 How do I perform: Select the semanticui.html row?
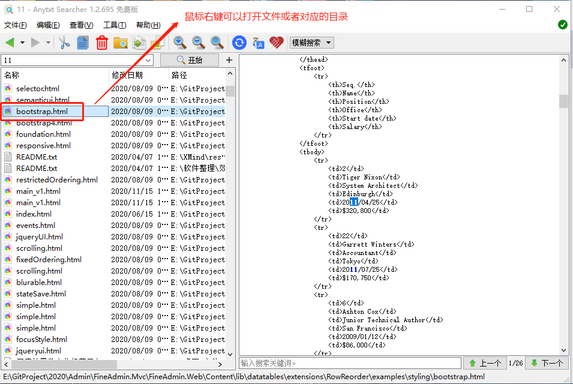tap(113, 100)
